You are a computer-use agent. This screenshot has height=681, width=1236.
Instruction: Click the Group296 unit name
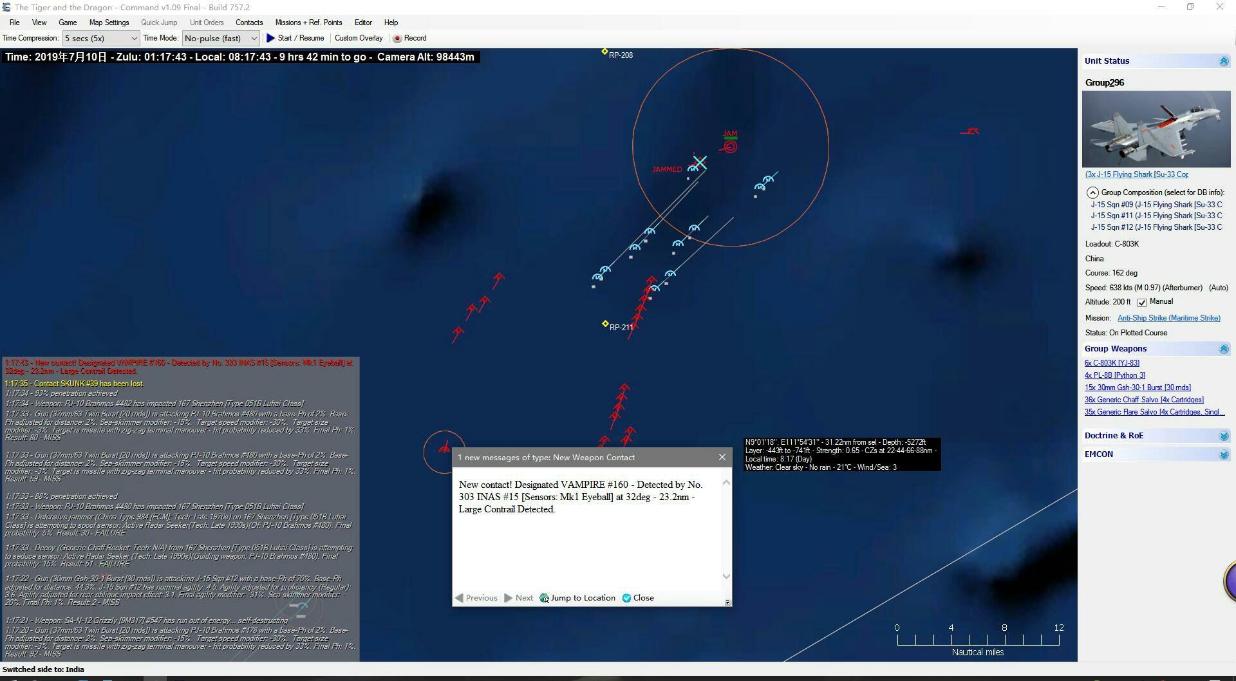click(x=1105, y=82)
